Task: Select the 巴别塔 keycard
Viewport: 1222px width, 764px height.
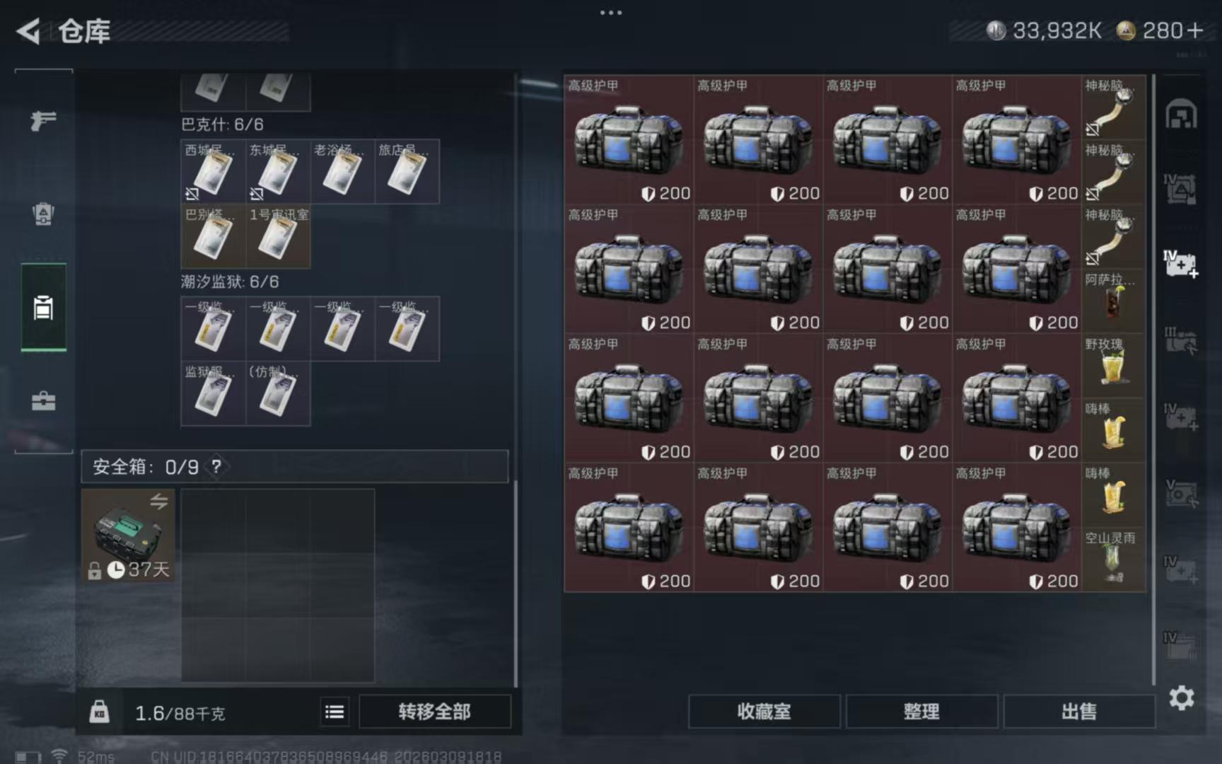Action: pos(213,236)
